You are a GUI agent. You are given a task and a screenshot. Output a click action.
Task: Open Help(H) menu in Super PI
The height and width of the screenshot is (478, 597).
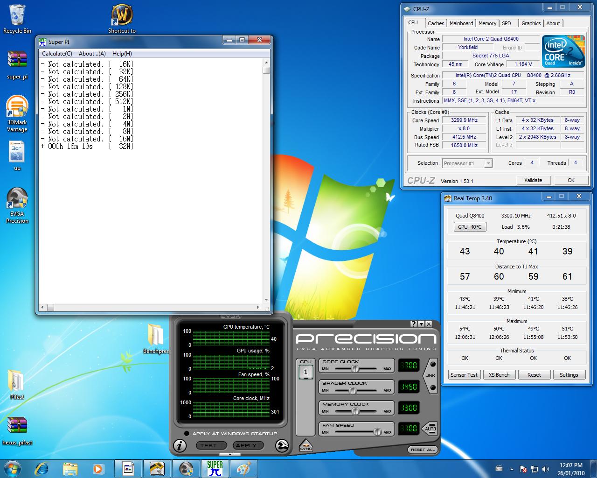coord(122,54)
